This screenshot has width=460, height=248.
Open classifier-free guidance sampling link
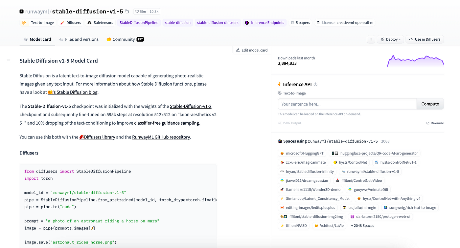[x=167, y=123]
